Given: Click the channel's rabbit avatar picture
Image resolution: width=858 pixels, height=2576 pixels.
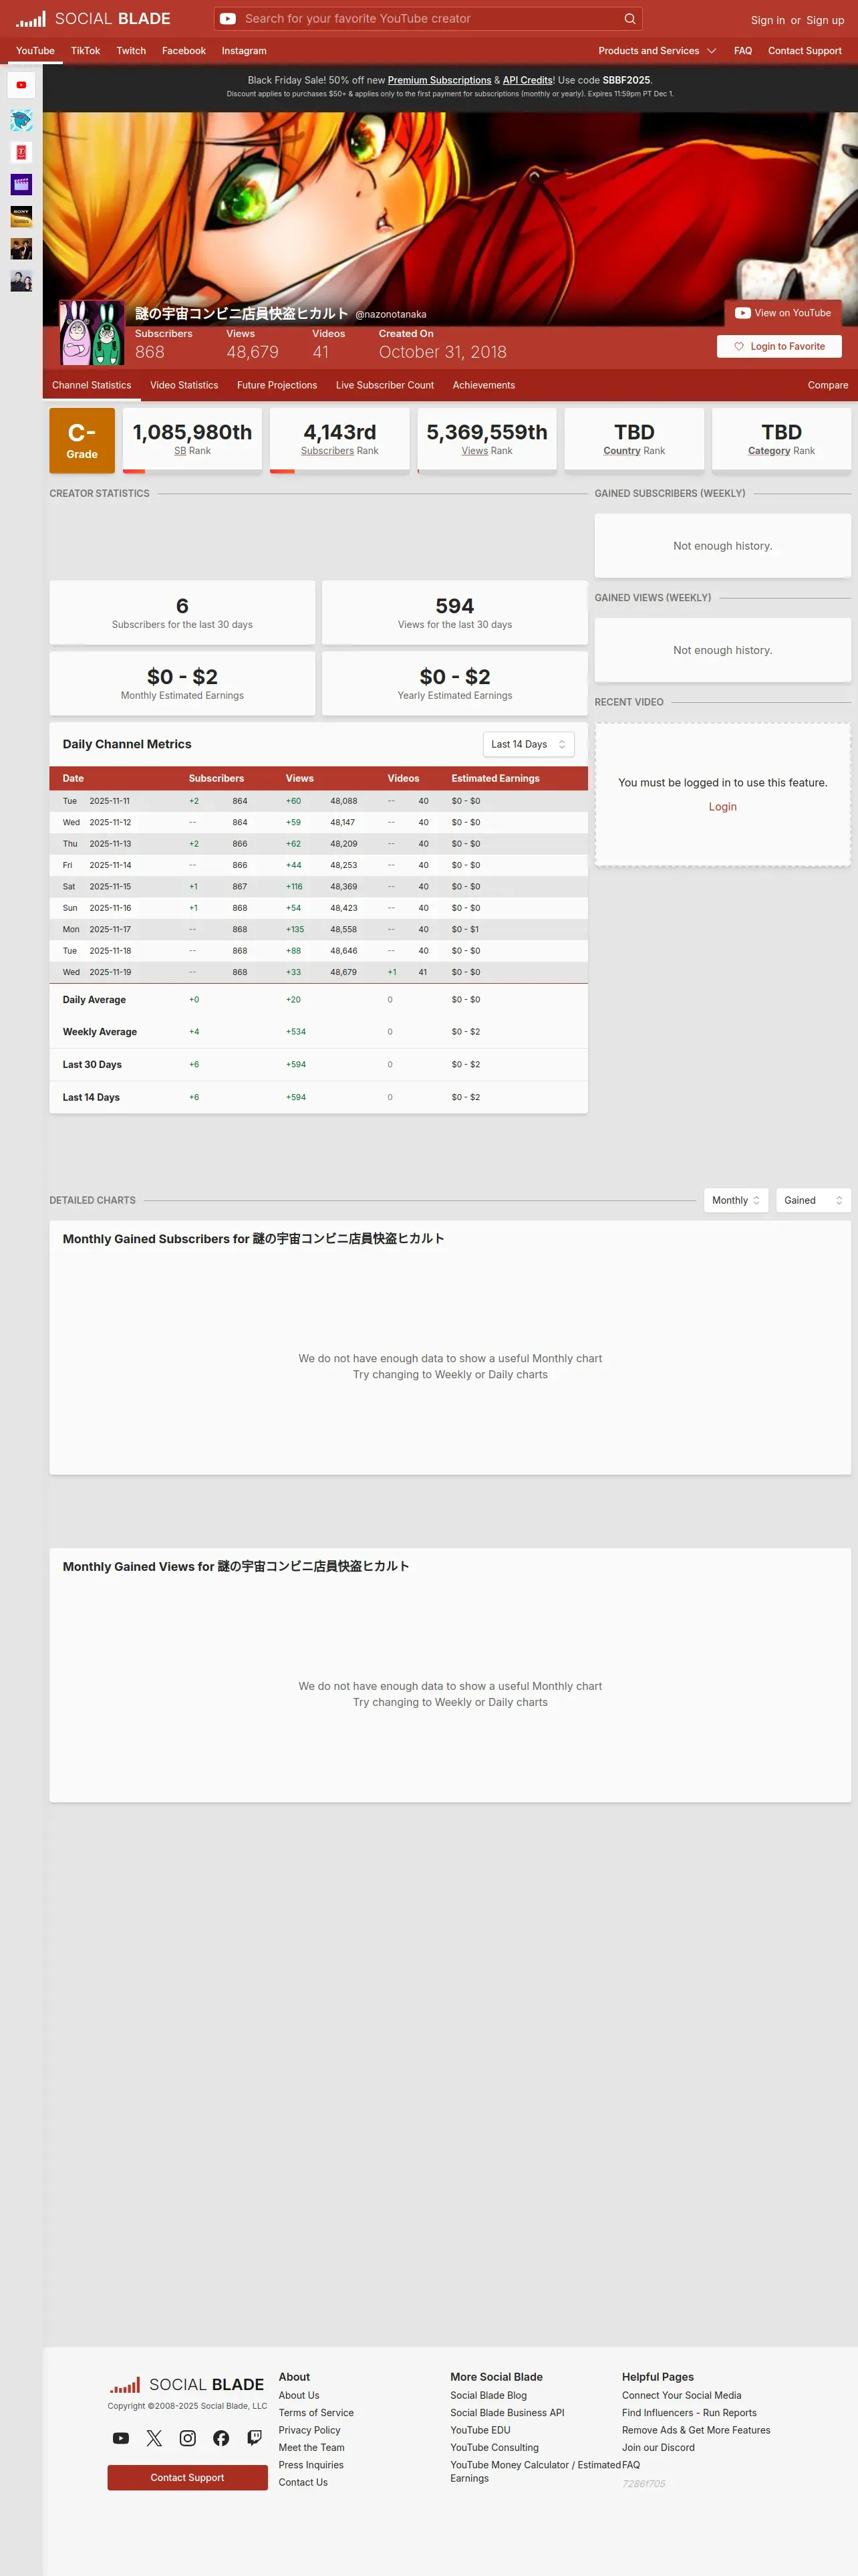Looking at the screenshot, I should (91, 333).
